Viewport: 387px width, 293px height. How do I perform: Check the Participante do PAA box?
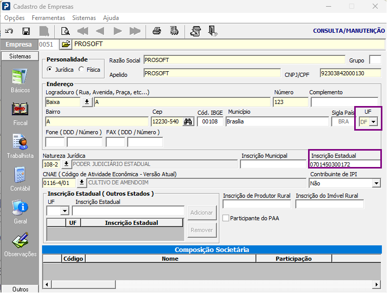tap(226, 218)
